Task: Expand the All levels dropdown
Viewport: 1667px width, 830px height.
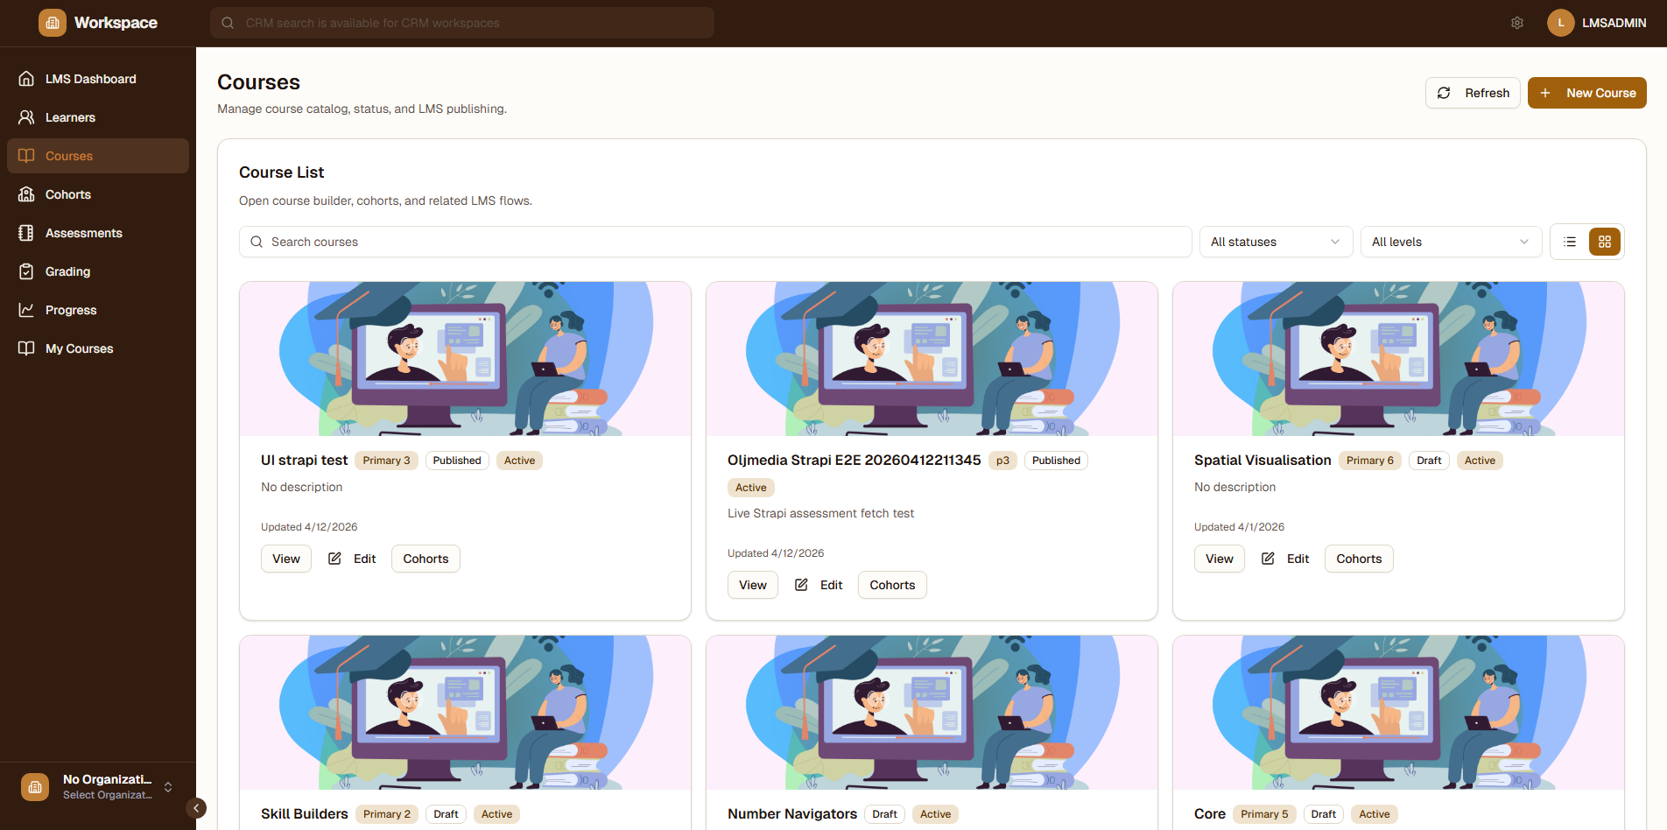Action: 1451,242
